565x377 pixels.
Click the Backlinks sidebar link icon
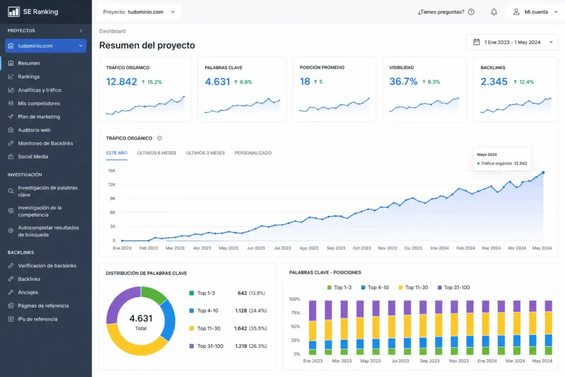point(11,279)
